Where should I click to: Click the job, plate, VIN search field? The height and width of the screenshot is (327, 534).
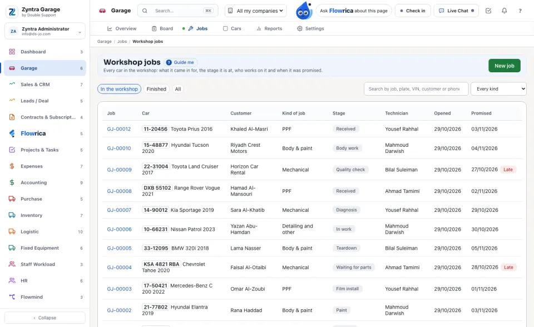[416, 89]
